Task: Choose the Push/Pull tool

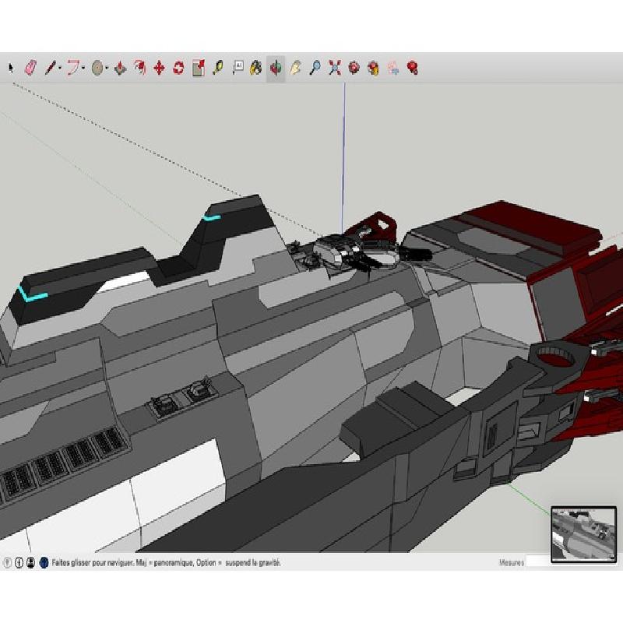Action: [121, 69]
